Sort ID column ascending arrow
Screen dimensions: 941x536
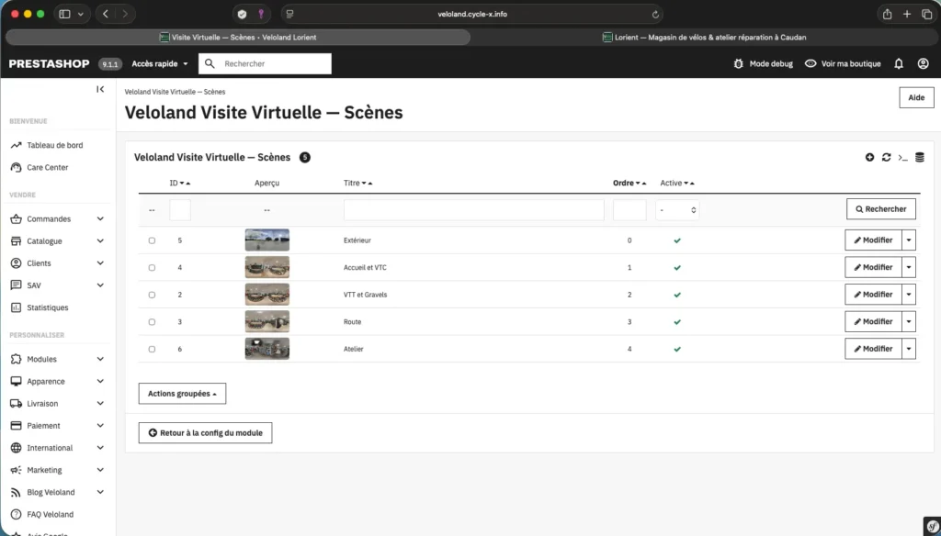187,184
